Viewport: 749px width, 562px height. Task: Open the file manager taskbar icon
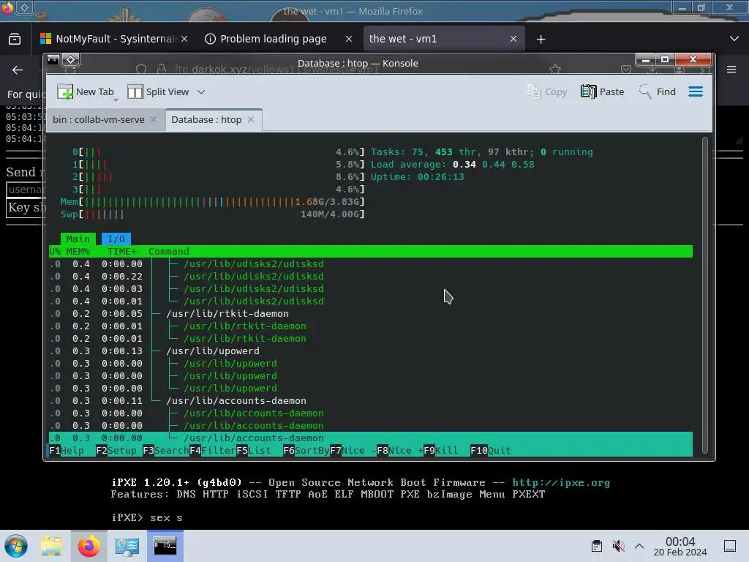pyautogui.click(x=51, y=546)
